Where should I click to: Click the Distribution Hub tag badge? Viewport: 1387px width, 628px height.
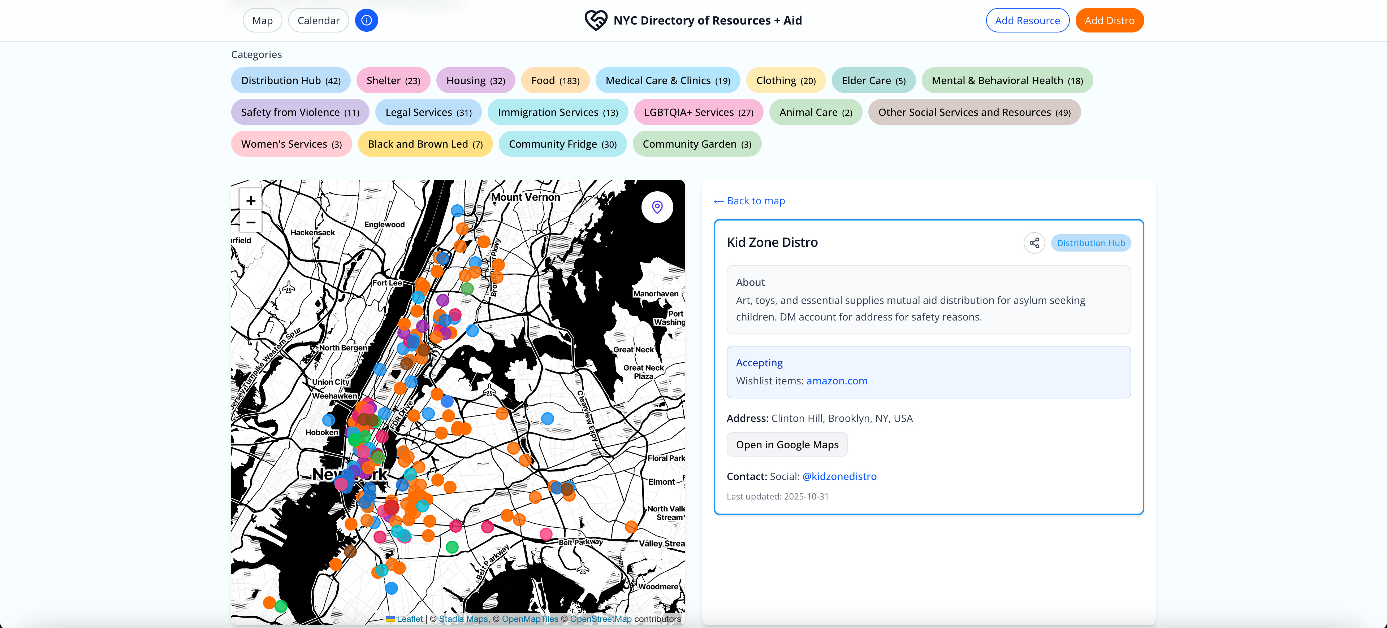[1090, 243]
